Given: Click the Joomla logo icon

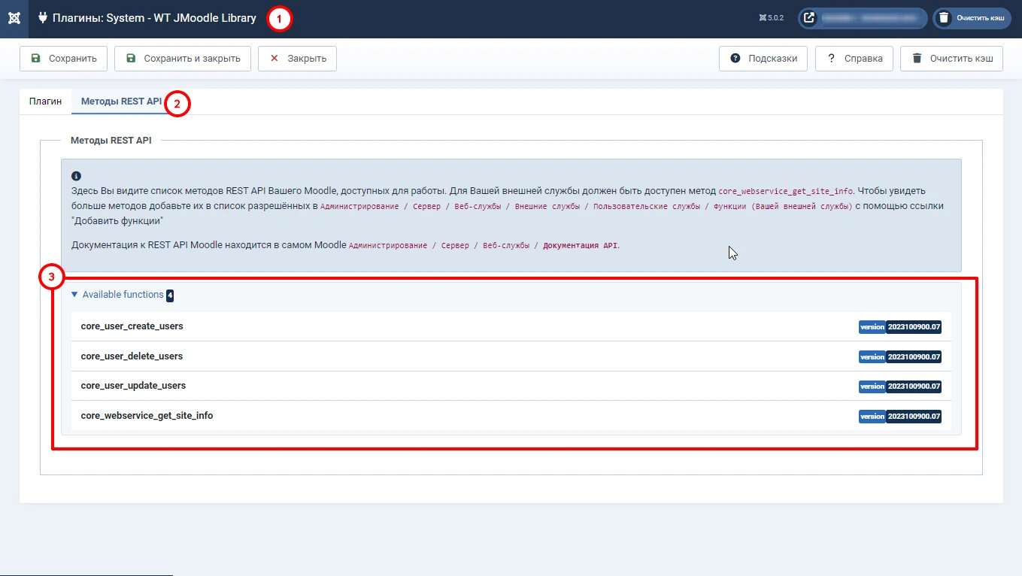Looking at the screenshot, I should pyautogui.click(x=14, y=19).
